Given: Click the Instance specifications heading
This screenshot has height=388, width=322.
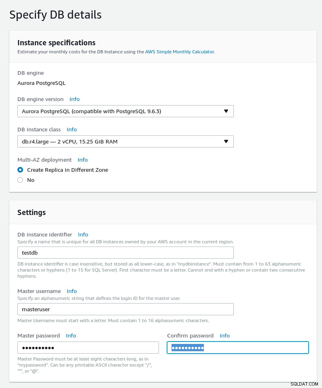Looking at the screenshot, I should (56, 43).
